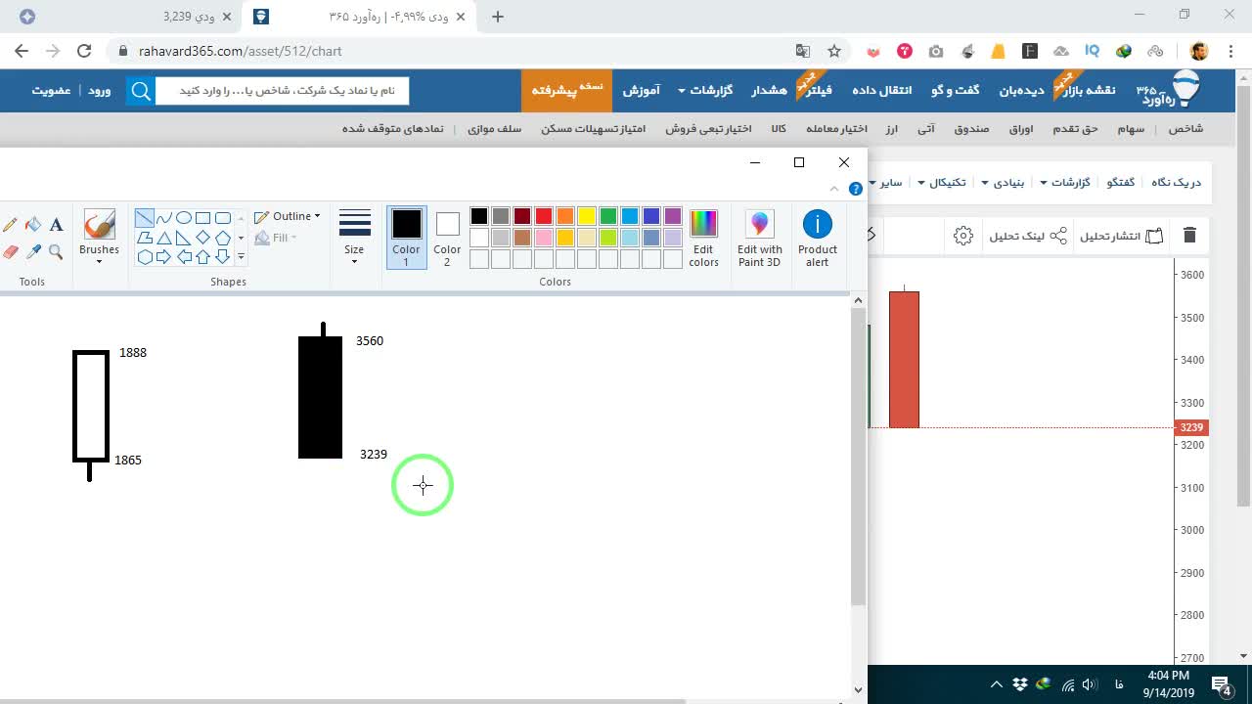Viewport: 1252px width, 704px height.
Task: Select the Fill with color bucket tool
Action: point(33,225)
